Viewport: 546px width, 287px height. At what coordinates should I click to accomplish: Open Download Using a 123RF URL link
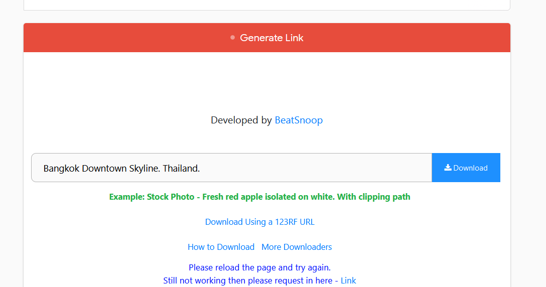260,222
